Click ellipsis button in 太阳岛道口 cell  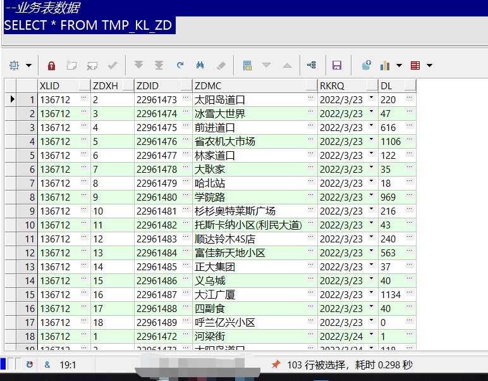(310, 97)
